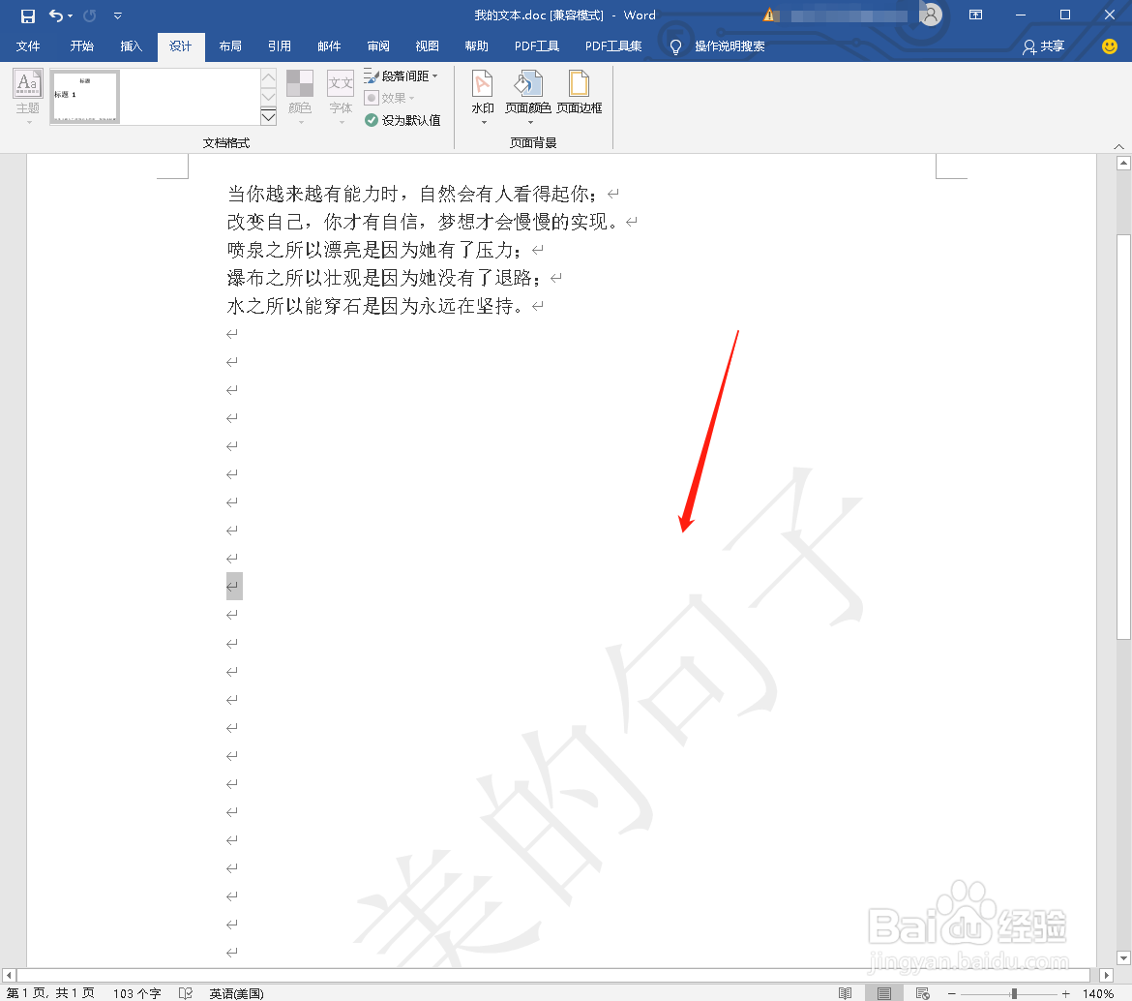This screenshot has height=1001, width=1132.
Task: Click the Print Layout view icon
Action: [x=884, y=992]
